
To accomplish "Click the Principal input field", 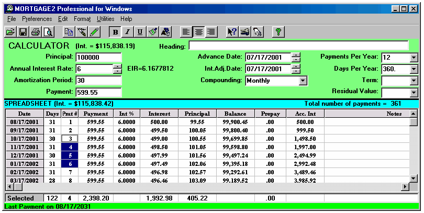I will pyautogui.click(x=98, y=57).
